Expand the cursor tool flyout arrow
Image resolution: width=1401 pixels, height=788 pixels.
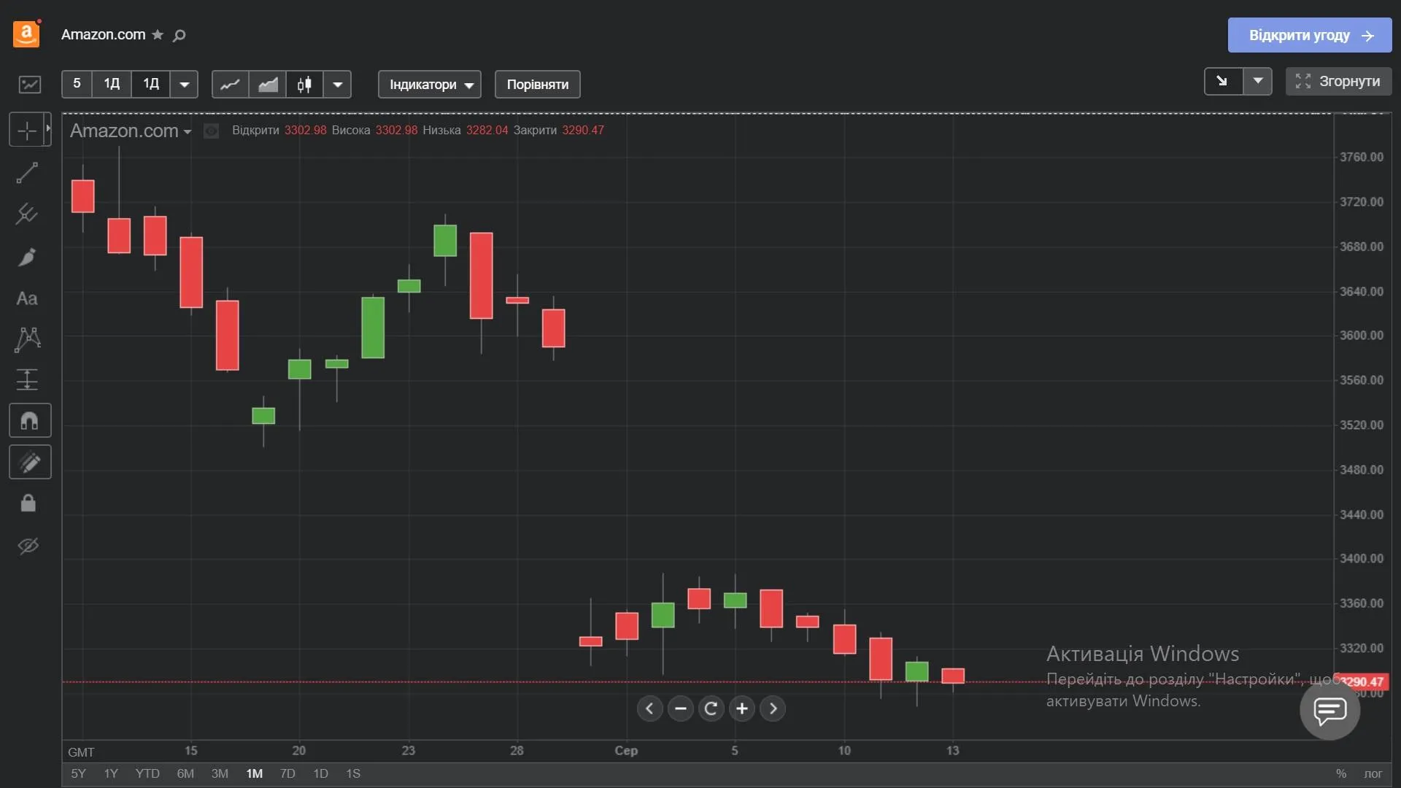[x=48, y=128]
